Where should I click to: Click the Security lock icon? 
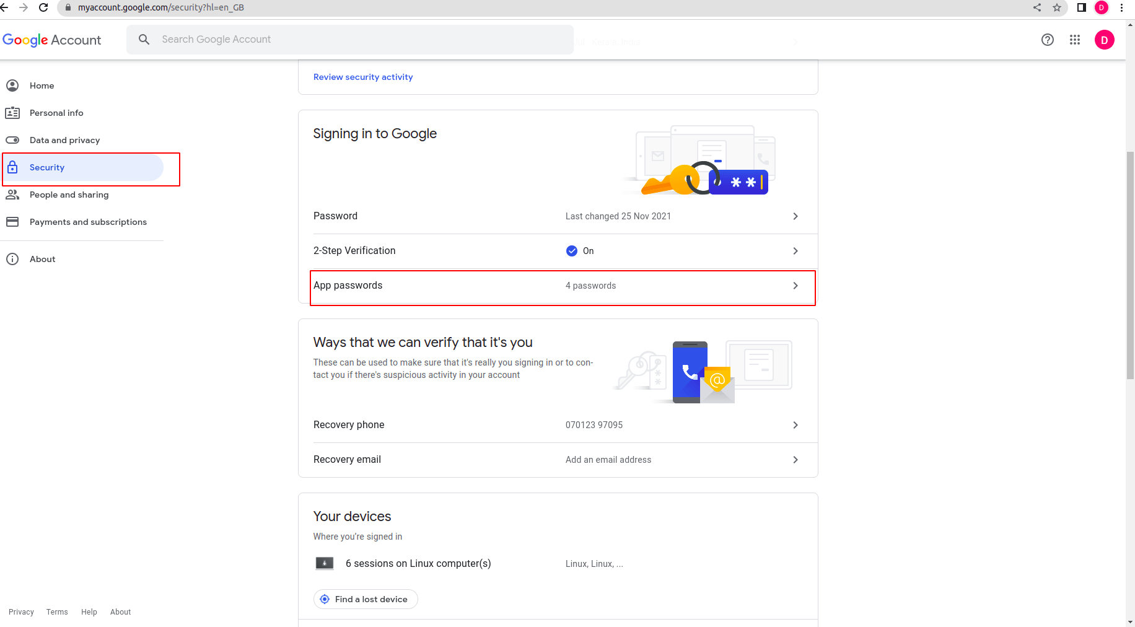tap(12, 167)
